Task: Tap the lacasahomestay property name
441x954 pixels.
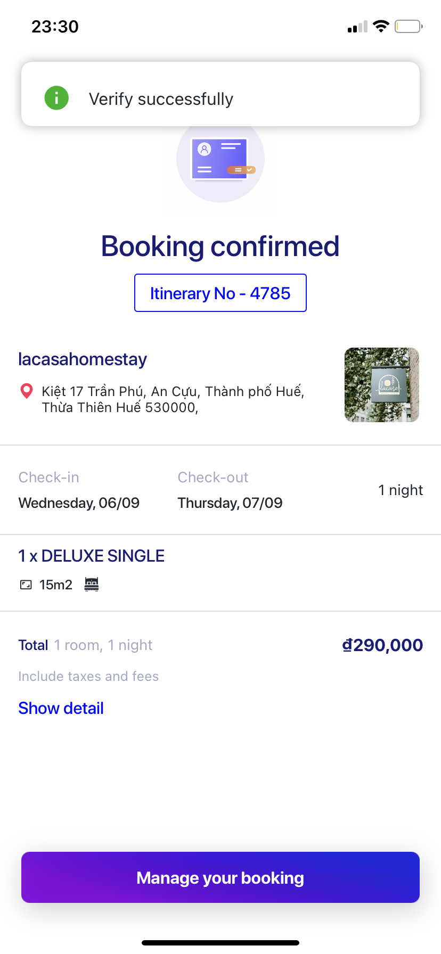Action: click(x=83, y=359)
